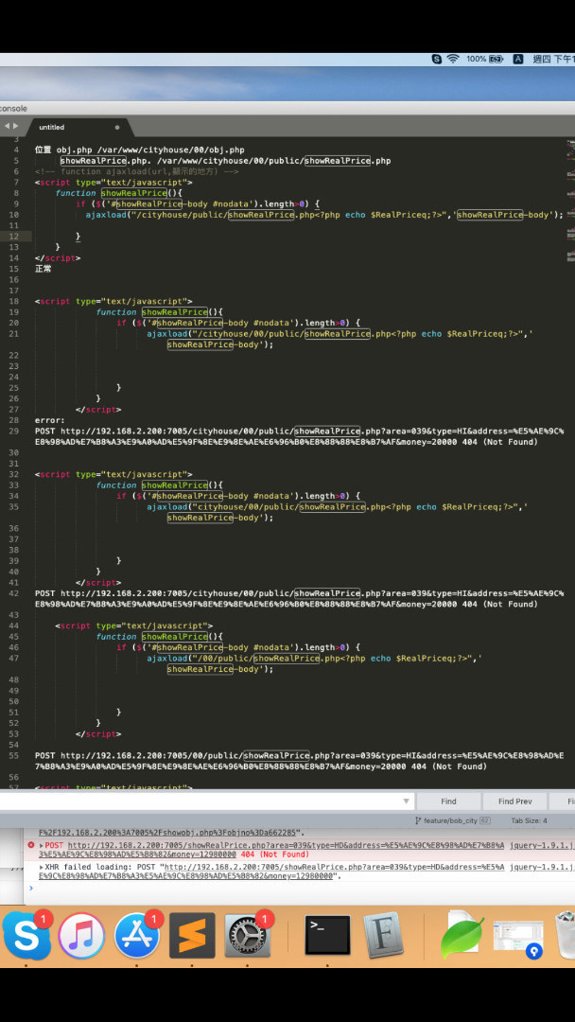575x1022 pixels.
Task: Click the '404 (Not Found)' text in console
Action: pos(275,854)
